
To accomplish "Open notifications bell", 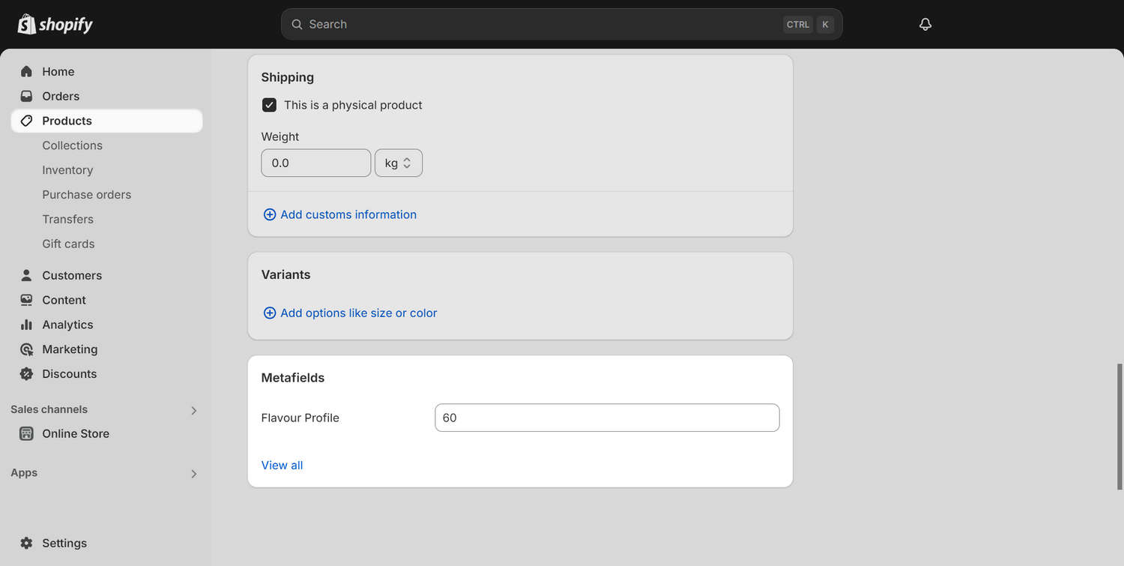I will pyautogui.click(x=925, y=24).
